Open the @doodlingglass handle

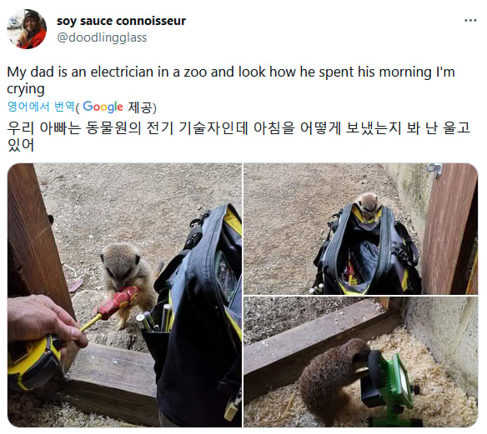[102, 37]
